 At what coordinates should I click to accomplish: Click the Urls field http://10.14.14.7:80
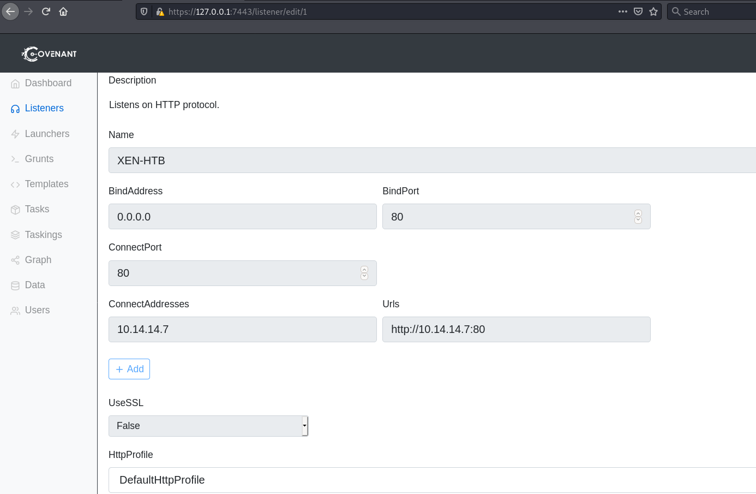pyautogui.click(x=517, y=329)
